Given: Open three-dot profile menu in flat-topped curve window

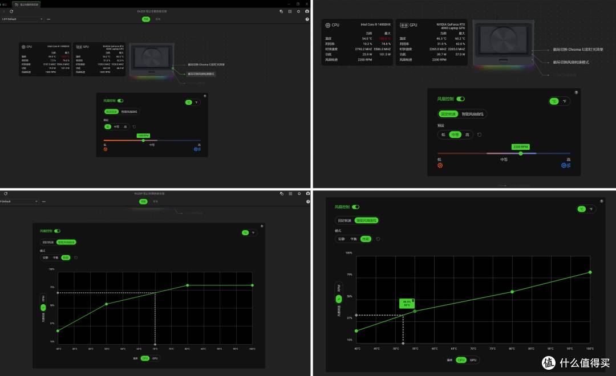Looking at the screenshot, I should pos(43,201).
